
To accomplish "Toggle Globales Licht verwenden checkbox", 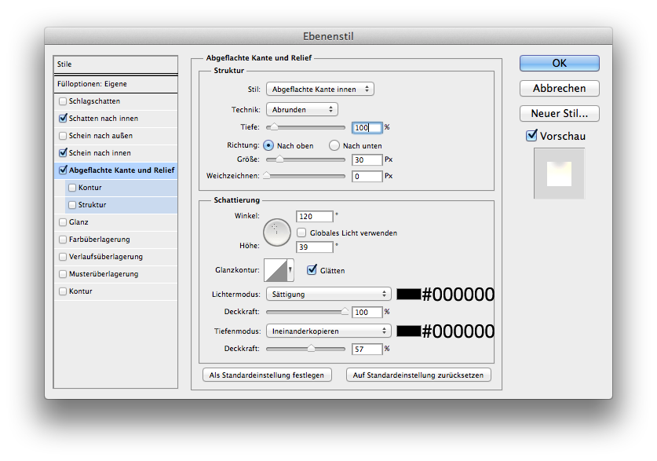I will 301,232.
